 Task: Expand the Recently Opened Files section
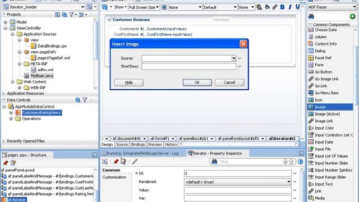pos(3,141)
